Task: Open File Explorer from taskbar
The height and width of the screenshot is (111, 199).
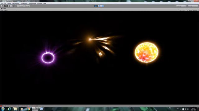Action: point(16,109)
